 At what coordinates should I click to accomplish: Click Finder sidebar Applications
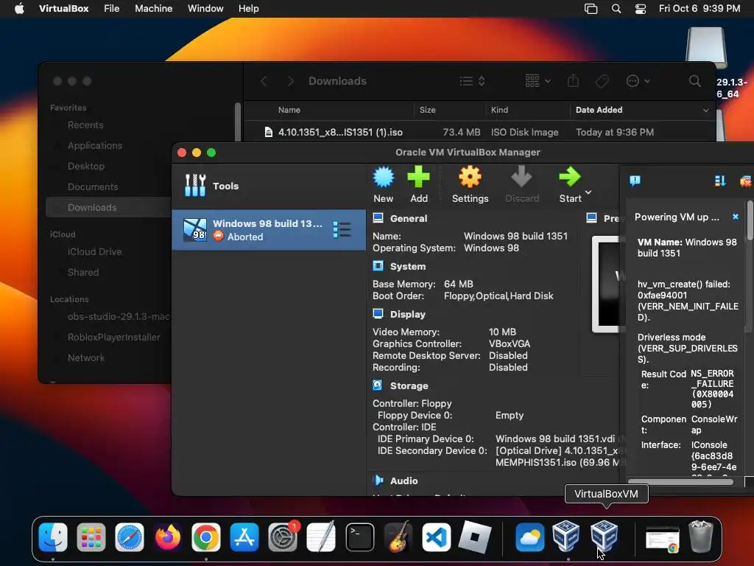(95, 145)
